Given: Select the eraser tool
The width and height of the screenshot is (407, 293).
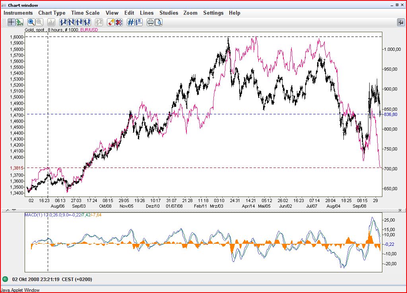Looking at the screenshot, I should coord(111,22).
